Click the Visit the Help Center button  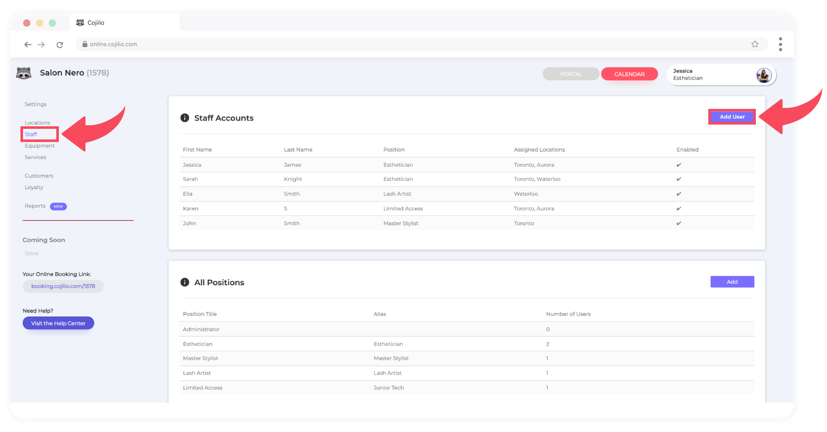(58, 324)
